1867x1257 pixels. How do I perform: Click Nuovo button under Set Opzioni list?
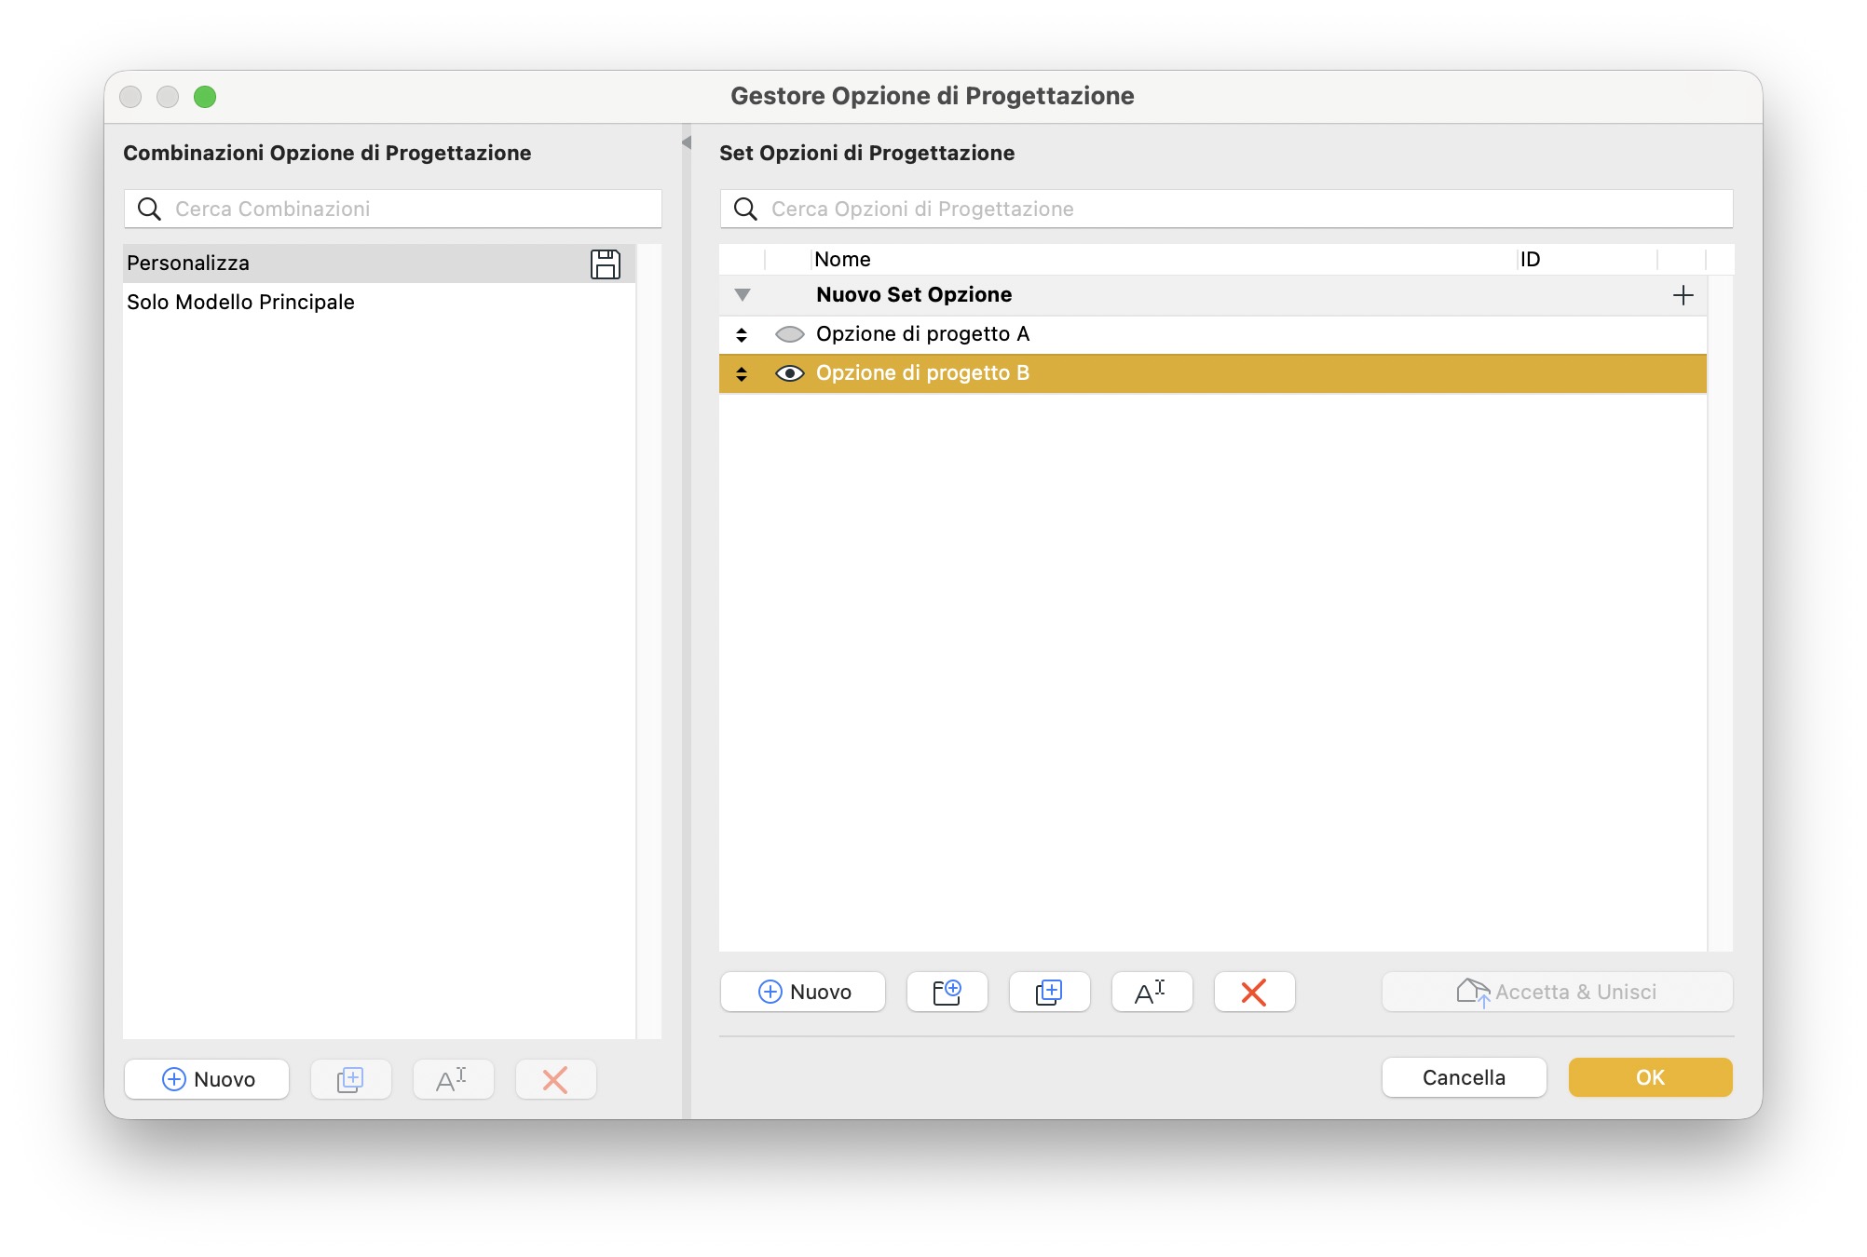(803, 992)
